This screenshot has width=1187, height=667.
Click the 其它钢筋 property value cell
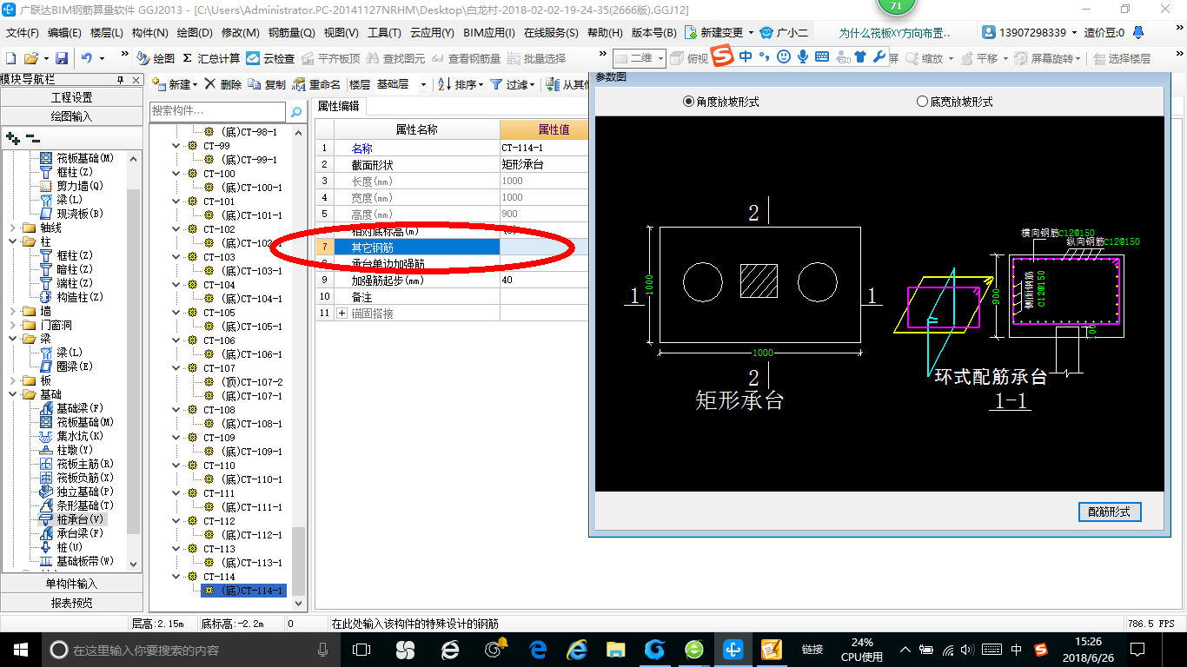point(545,248)
